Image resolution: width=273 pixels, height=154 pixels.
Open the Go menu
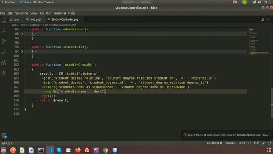[41, 13]
